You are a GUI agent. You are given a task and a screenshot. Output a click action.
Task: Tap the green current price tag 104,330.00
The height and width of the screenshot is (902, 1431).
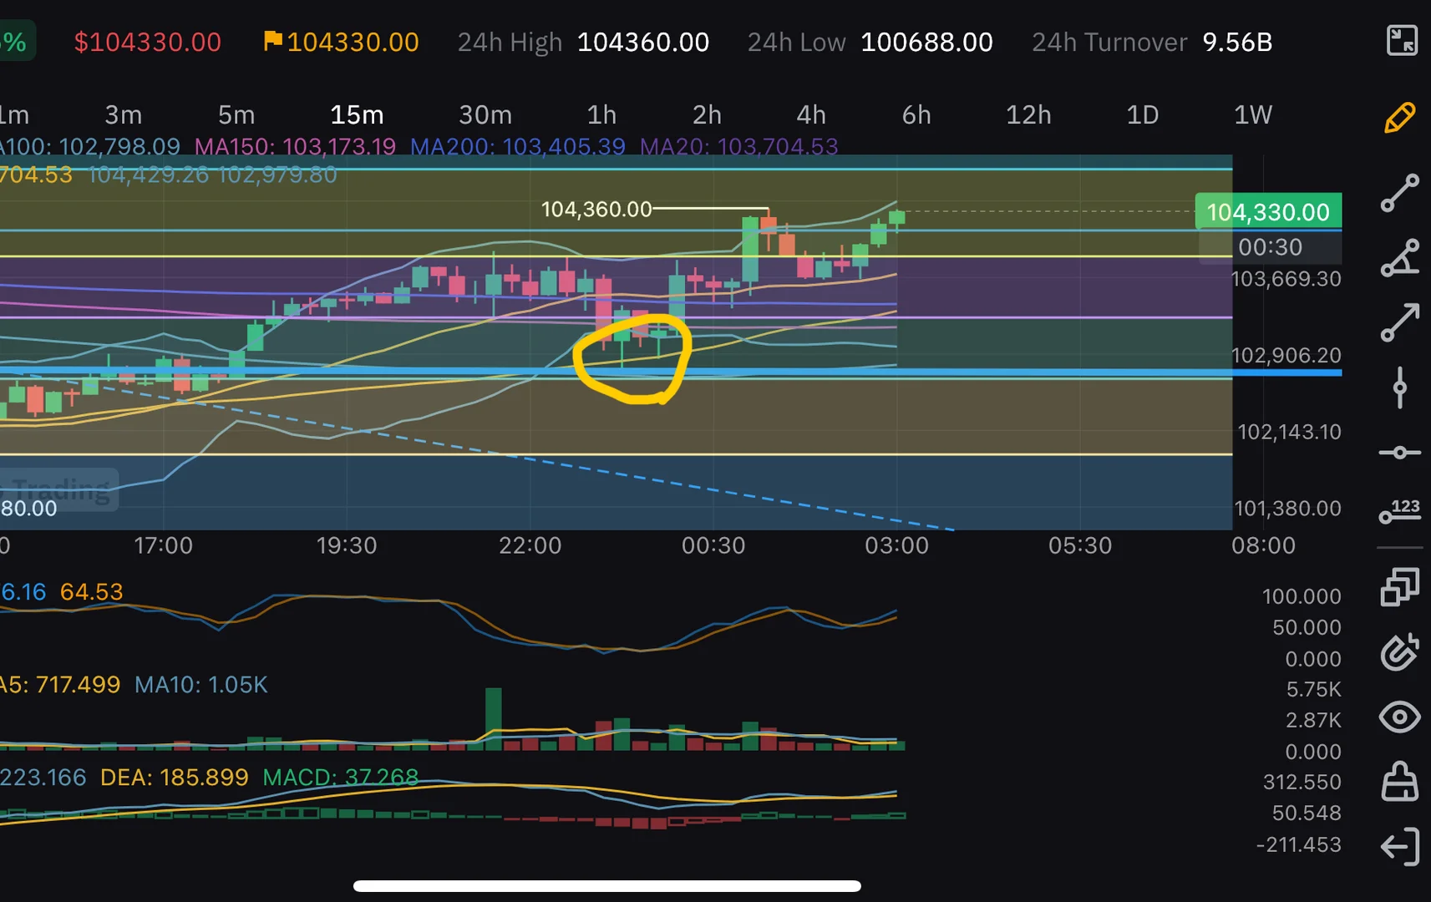[x=1268, y=212]
